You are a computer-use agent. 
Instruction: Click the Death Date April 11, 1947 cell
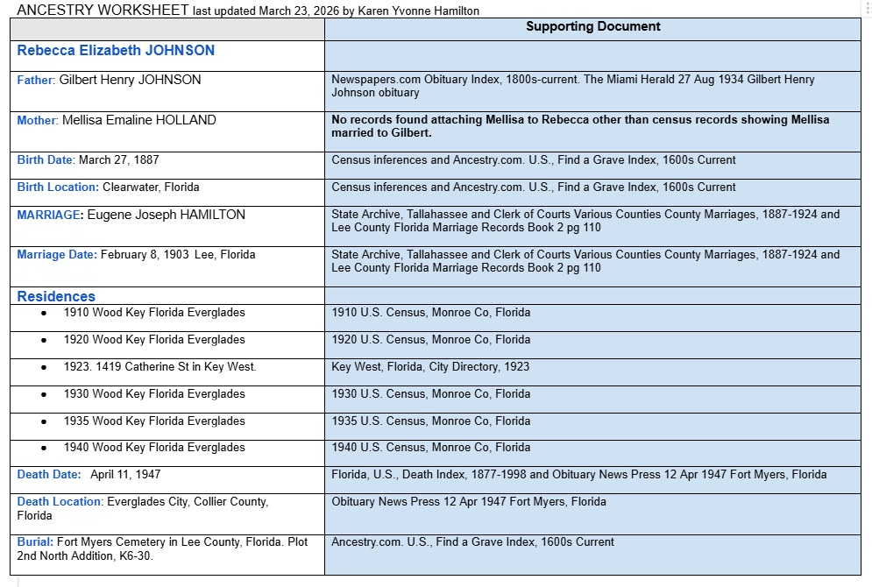pos(89,475)
